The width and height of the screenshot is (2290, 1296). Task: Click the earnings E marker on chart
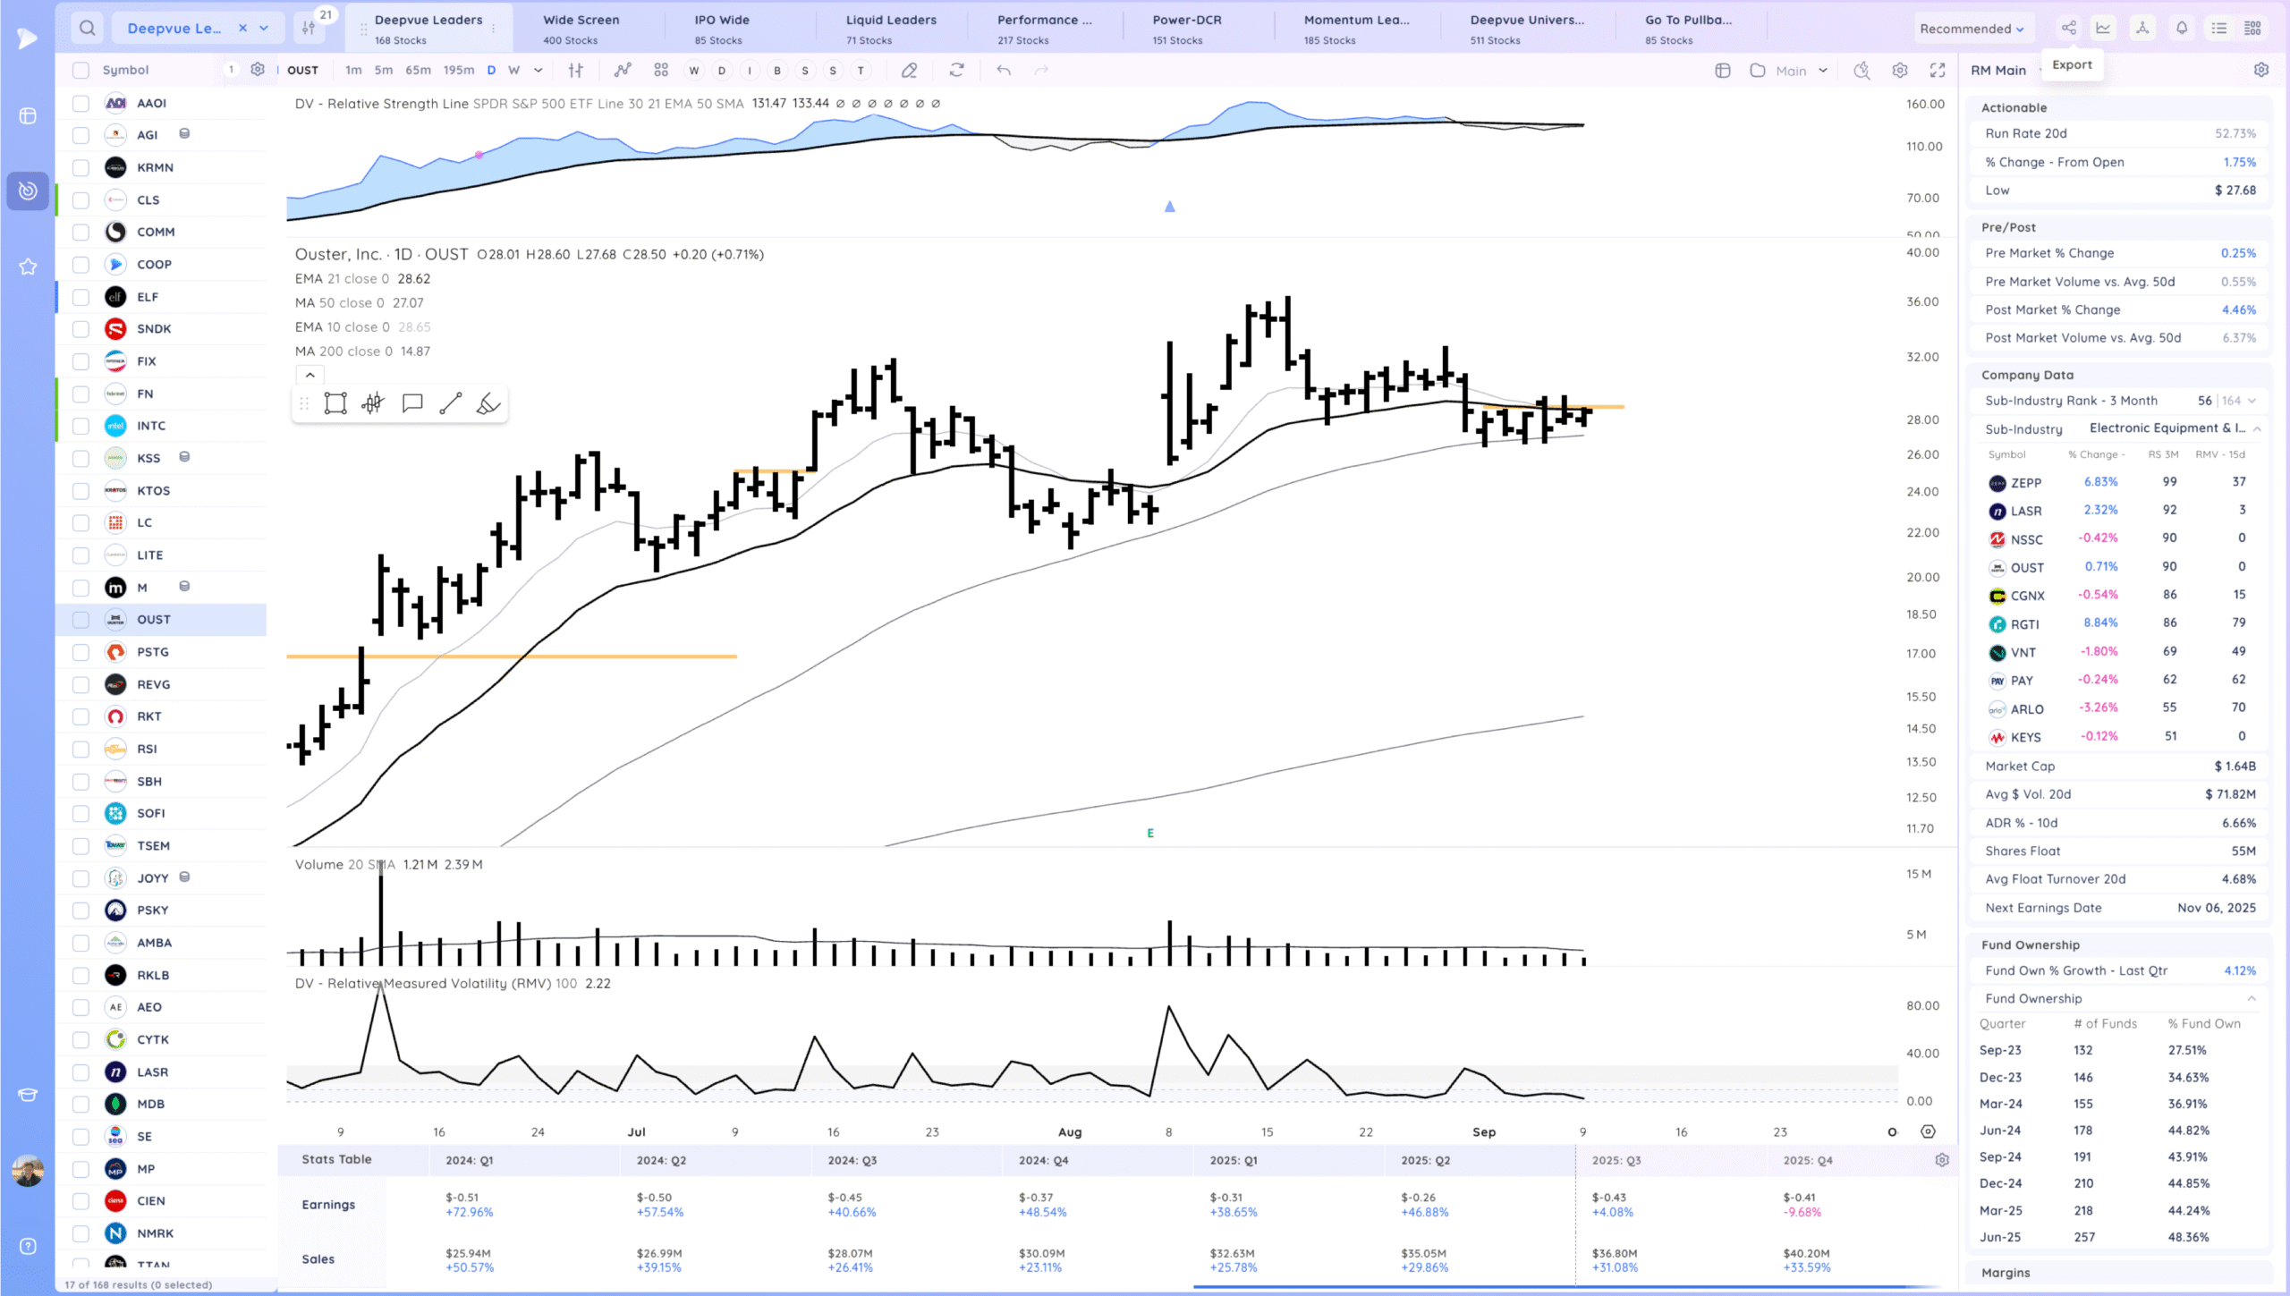point(1150,833)
